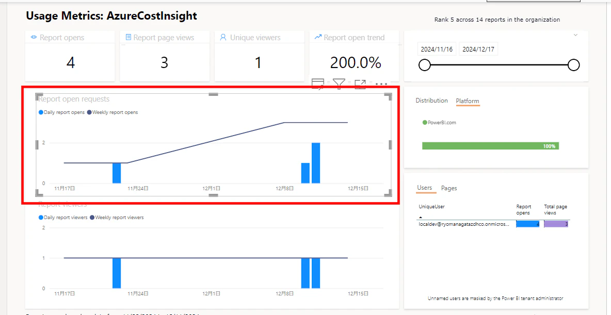
Task: Open focus mode for Report open requests
Action: (x=360, y=84)
